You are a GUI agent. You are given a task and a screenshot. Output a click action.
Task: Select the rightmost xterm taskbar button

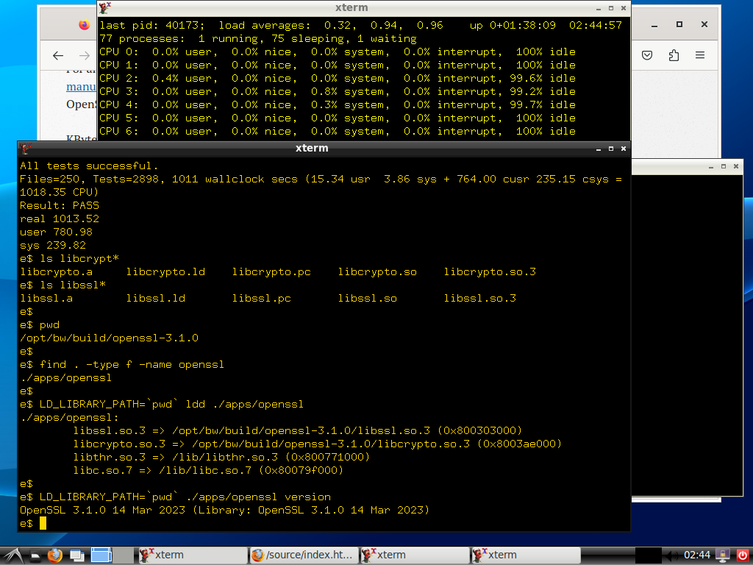(x=525, y=555)
